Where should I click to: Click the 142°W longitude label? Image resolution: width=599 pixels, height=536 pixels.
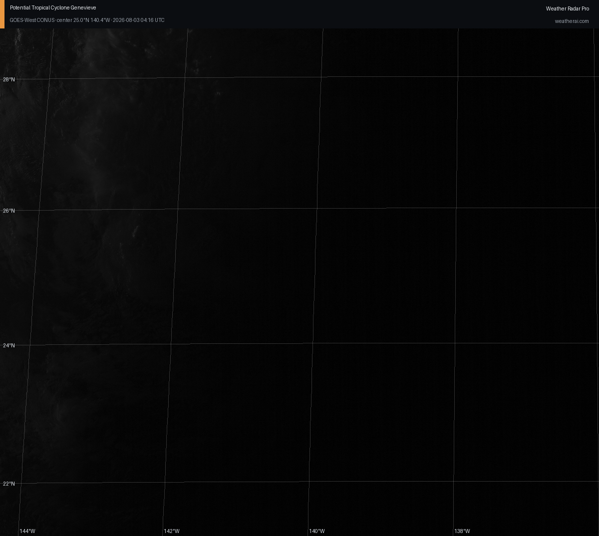click(x=172, y=531)
